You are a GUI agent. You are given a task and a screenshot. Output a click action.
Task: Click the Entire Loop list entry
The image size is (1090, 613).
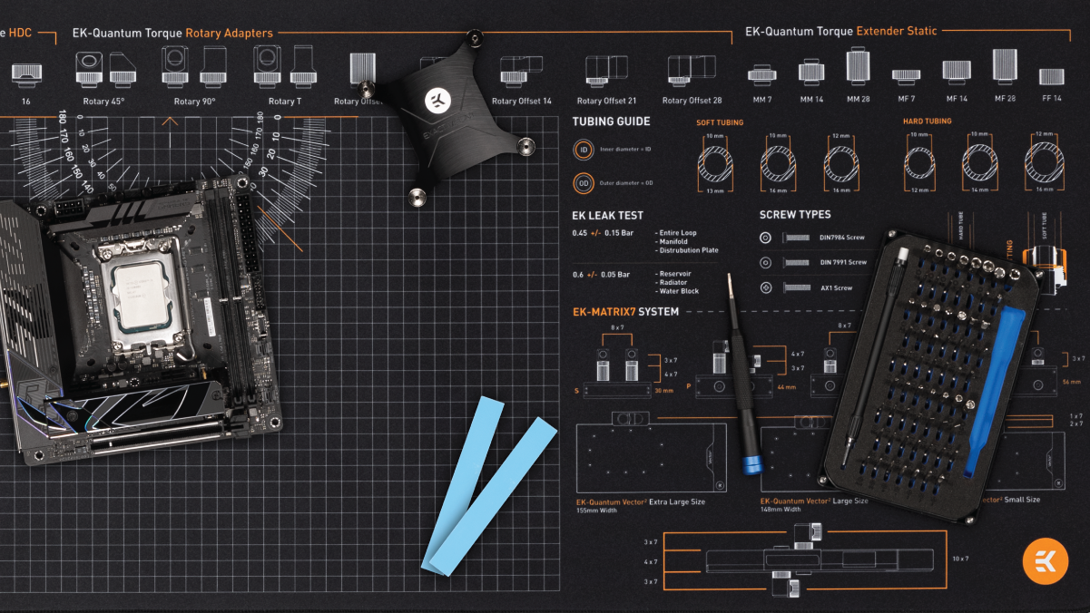click(x=678, y=233)
